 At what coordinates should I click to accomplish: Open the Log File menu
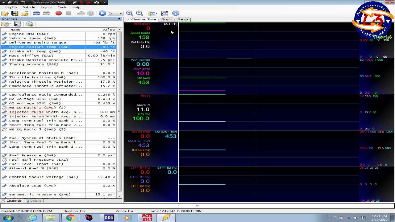click(11, 7)
